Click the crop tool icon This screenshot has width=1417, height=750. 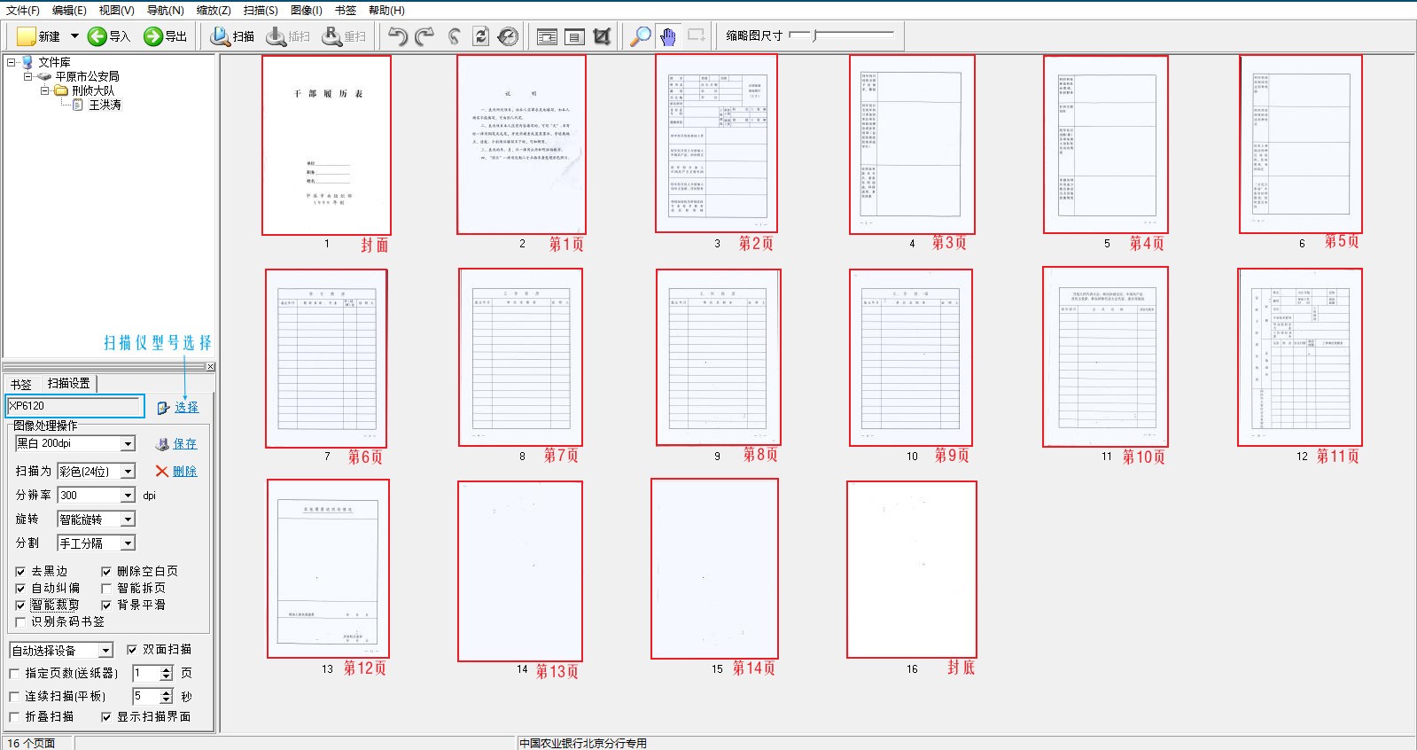coord(603,36)
